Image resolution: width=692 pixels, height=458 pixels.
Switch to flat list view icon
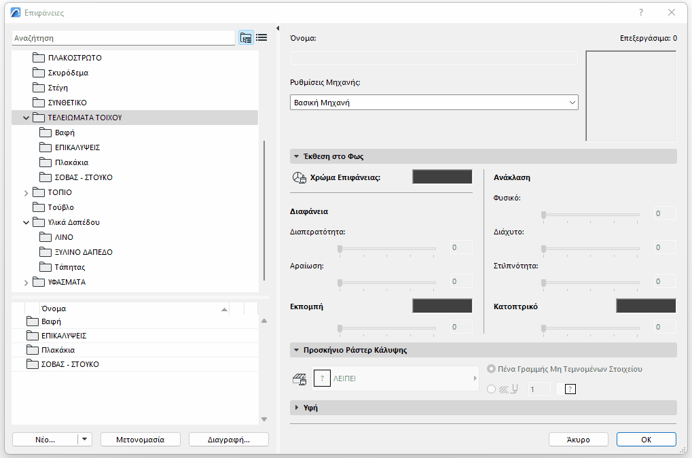(x=261, y=37)
